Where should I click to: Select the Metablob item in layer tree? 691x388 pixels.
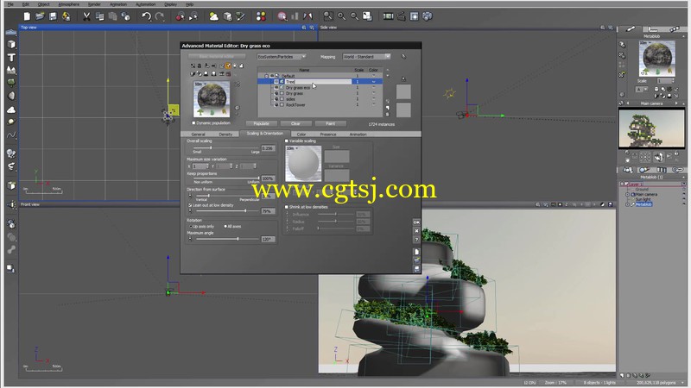point(643,204)
